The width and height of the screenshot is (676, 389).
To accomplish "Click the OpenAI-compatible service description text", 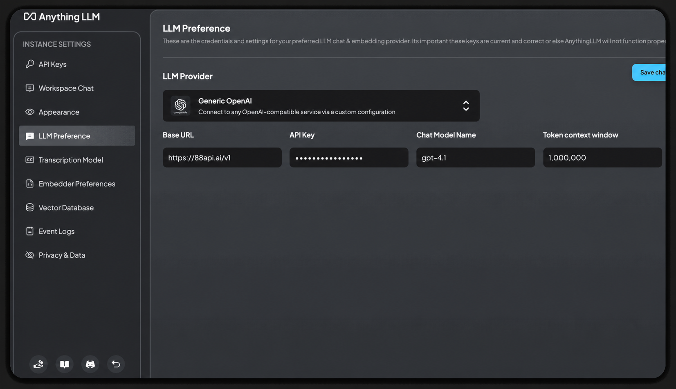I will pyautogui.click(x=297, y=112).
